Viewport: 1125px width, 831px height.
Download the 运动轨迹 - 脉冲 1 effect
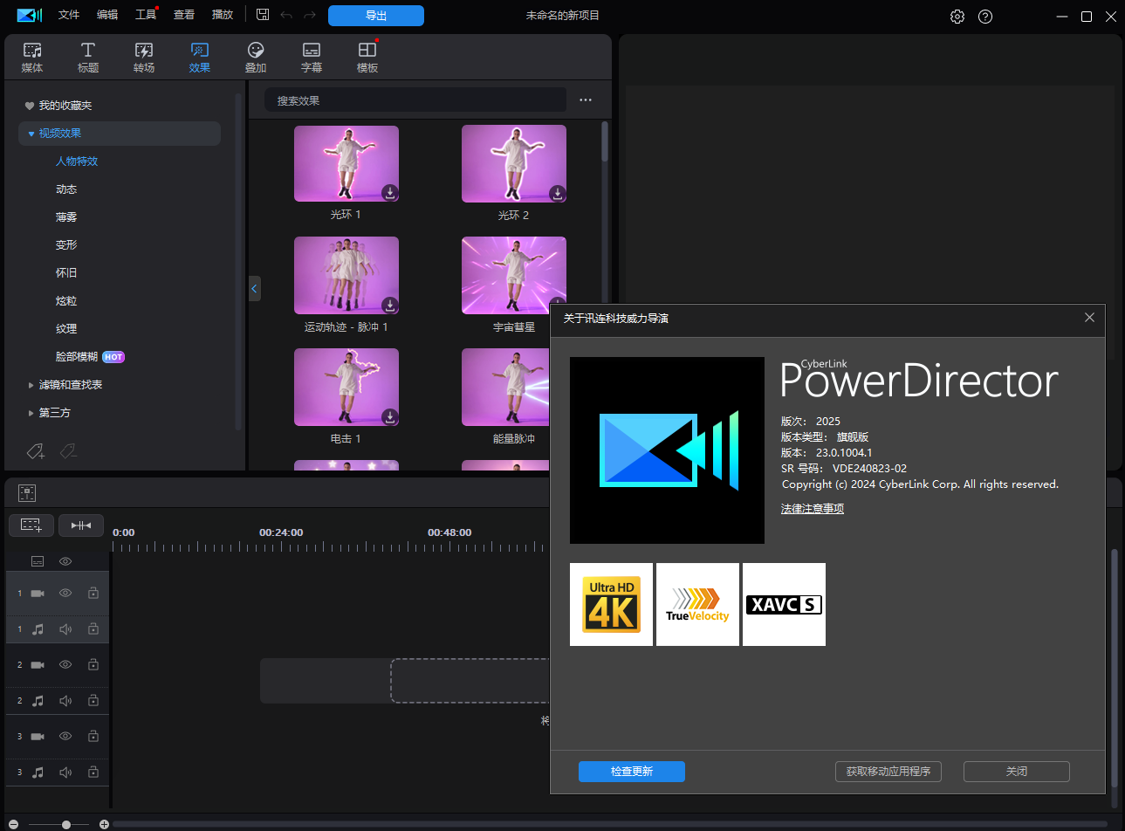click(x=390, y=305)
